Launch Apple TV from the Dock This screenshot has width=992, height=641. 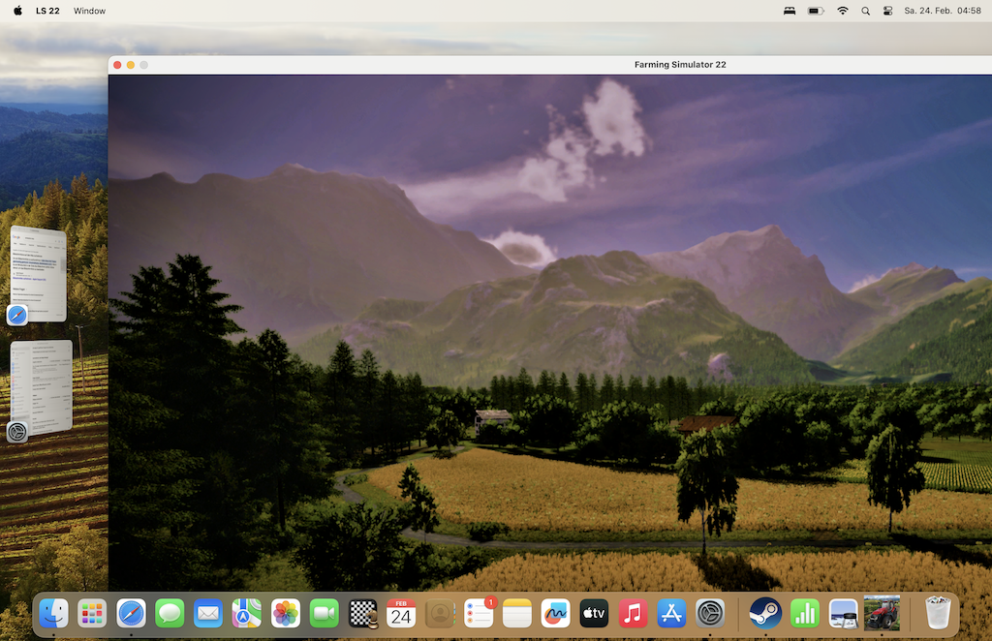[594, 613]
